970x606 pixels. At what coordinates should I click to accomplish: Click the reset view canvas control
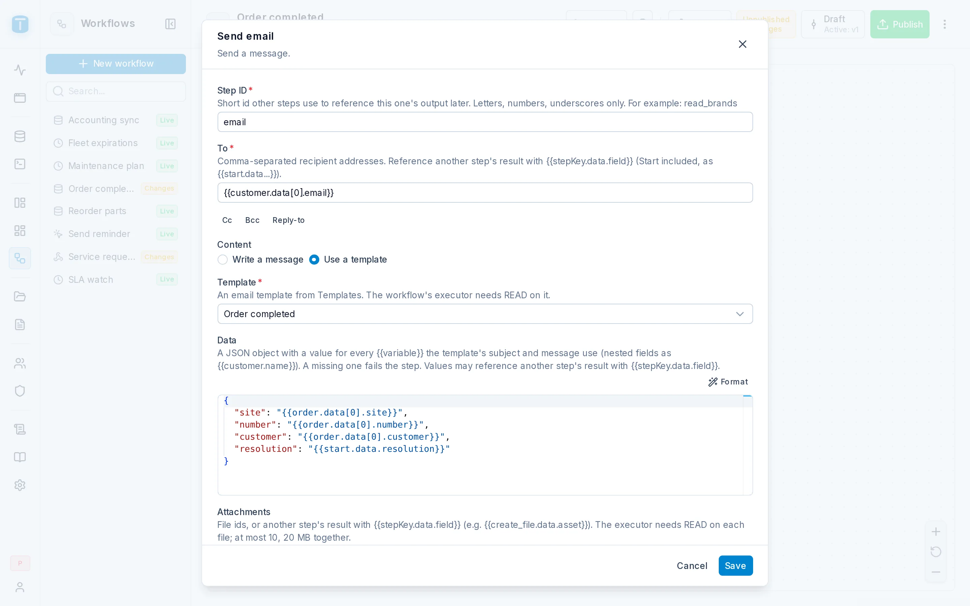936,552
